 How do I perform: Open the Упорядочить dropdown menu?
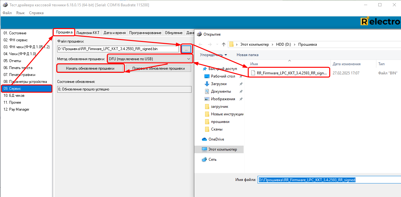coord(213,55)
